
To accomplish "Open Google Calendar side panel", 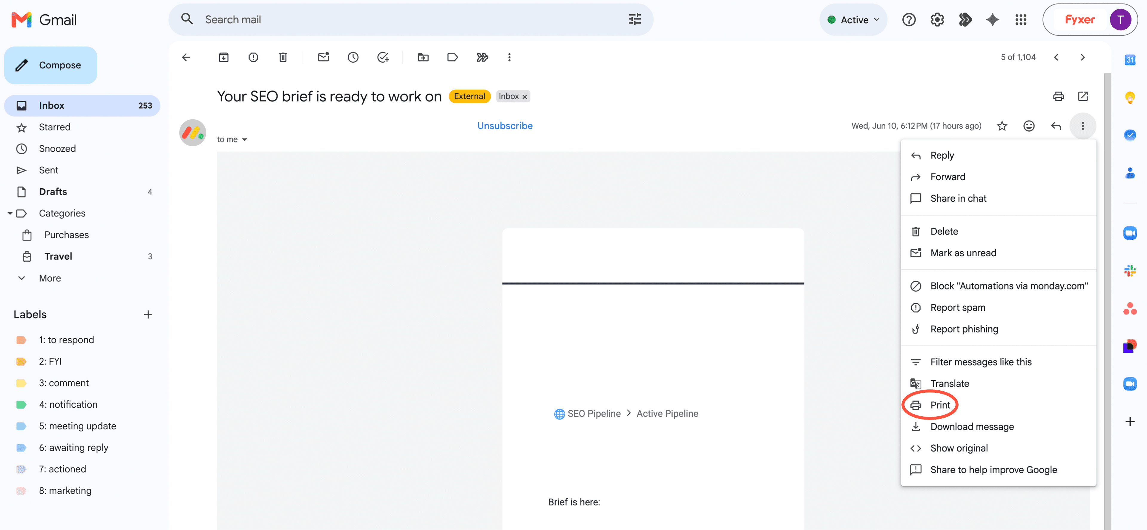I will [x=1130, y=60].
